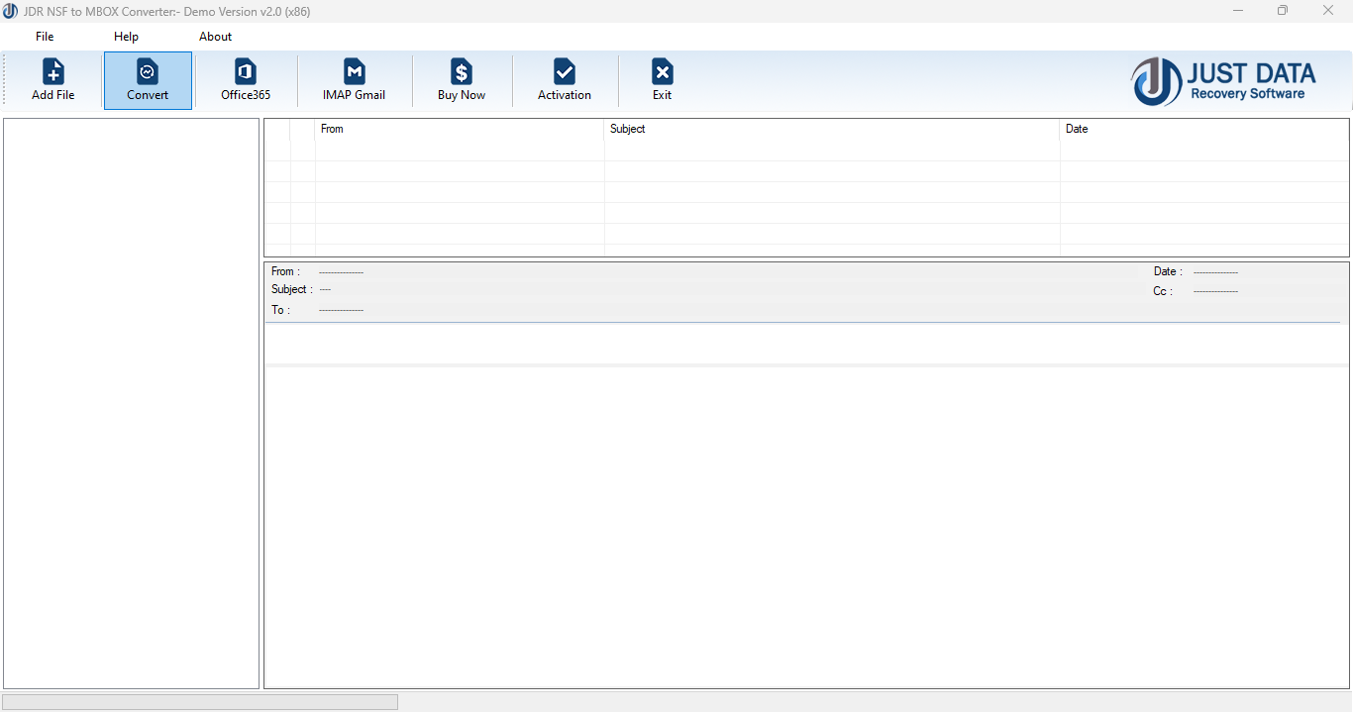Click the 'Subject :' label in preview header
The height and width of the screenshot is (713, 1353).
[x=292, y=290]
